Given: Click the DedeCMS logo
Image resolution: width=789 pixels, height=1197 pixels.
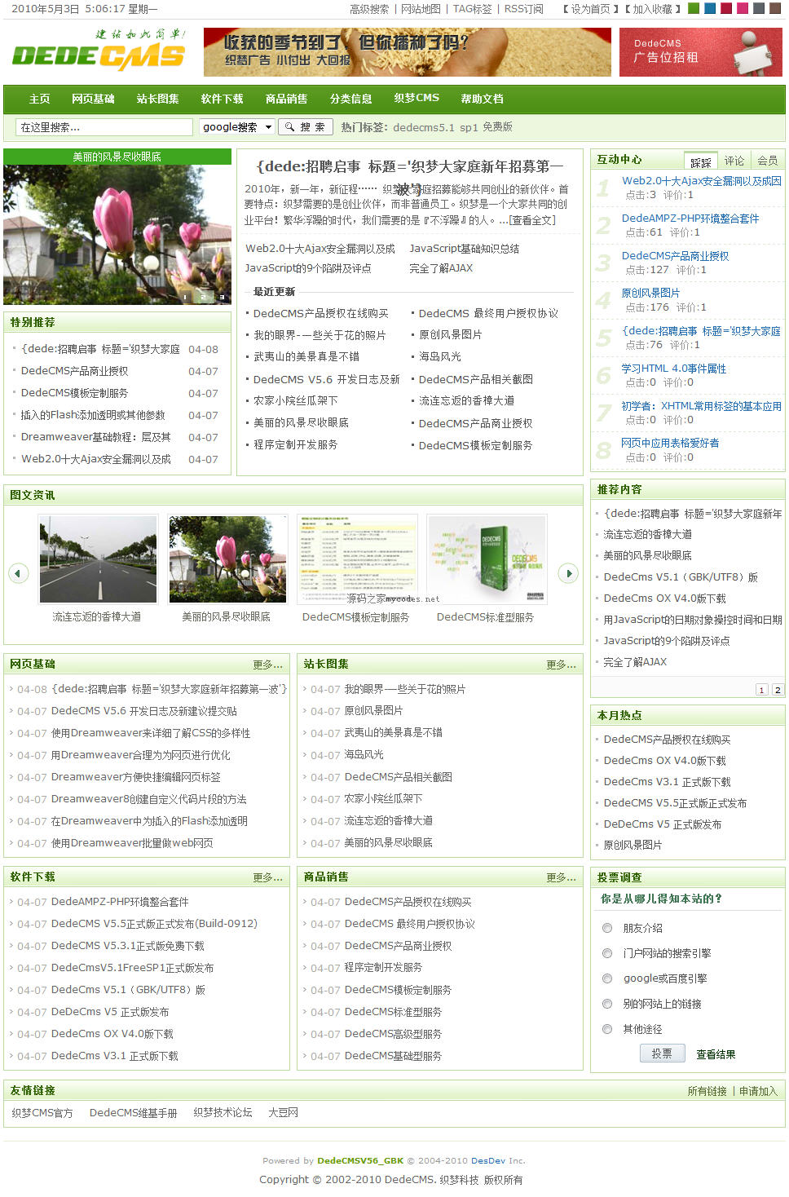Looking at the screenshot, I should point(98,51).
